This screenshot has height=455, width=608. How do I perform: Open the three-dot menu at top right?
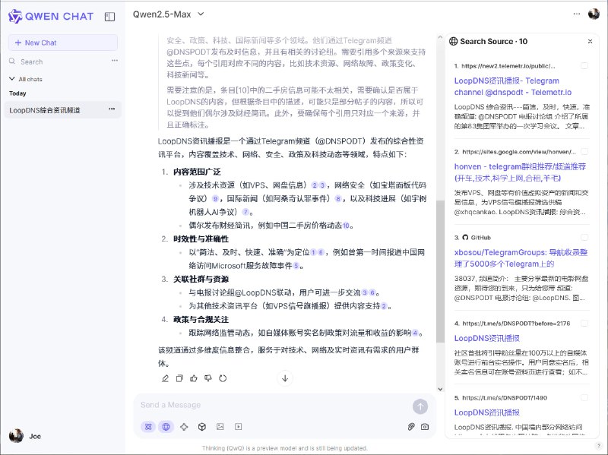point(578,14)
